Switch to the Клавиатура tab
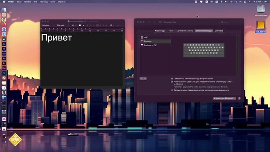Viewport: 270px width, 152px height. coord(160,31)
